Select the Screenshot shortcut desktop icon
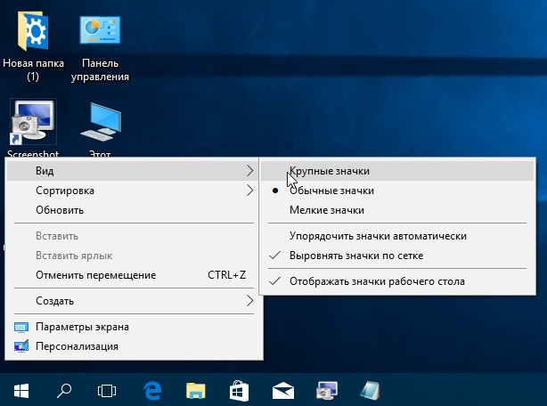The image size is (547, 406). [x=33, y=122]
